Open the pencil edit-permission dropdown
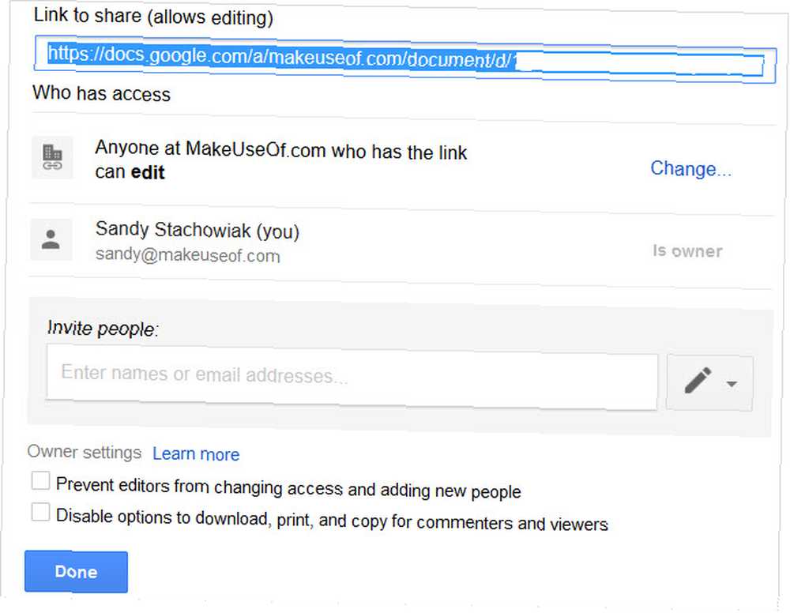Screen dimensions: 790x613 click(710, 382)
